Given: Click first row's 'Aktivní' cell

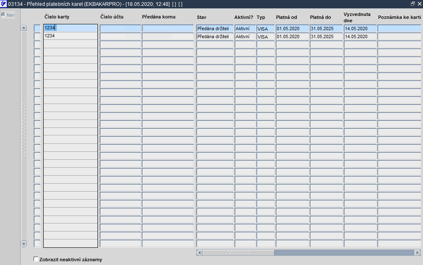Looking at the screenshot, I should [245, 28].
